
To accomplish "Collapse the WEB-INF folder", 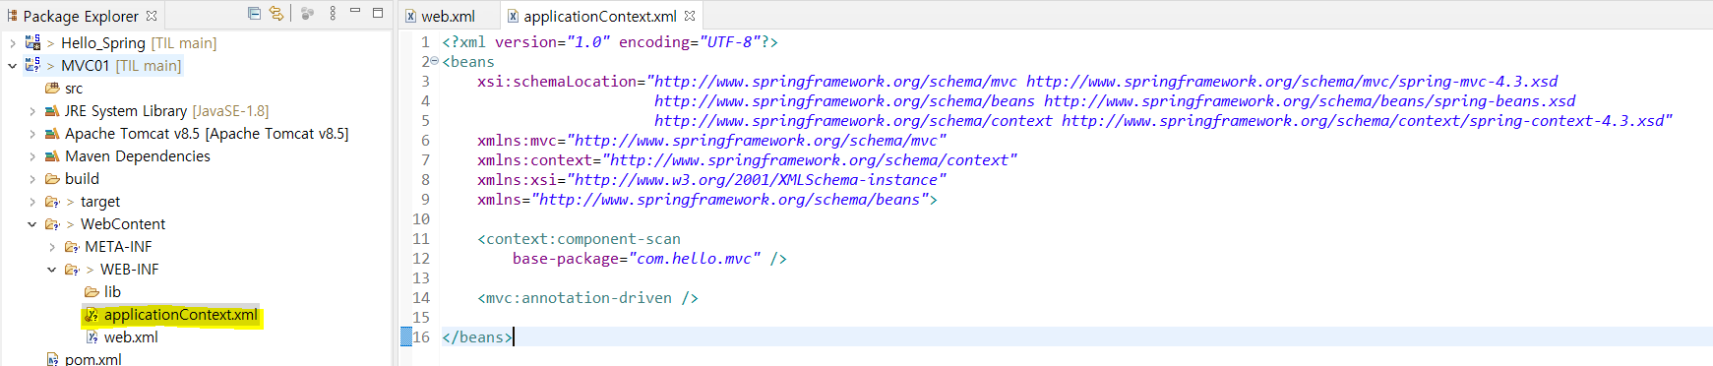I will (x=52, y=270).
